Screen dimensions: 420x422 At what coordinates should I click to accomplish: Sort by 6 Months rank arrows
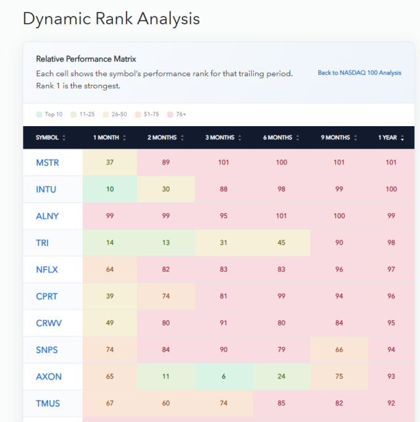(x=298, y=138)
